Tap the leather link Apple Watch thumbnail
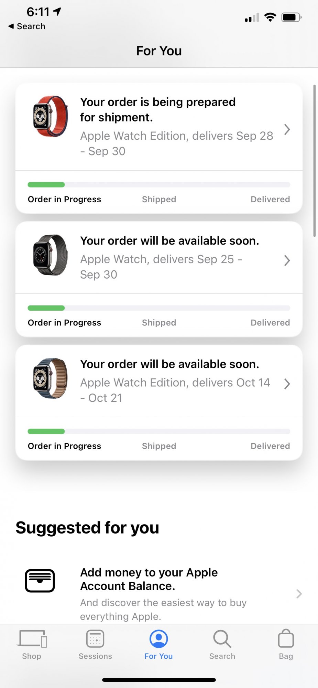The image size is (318, 688). pos(50,378)
